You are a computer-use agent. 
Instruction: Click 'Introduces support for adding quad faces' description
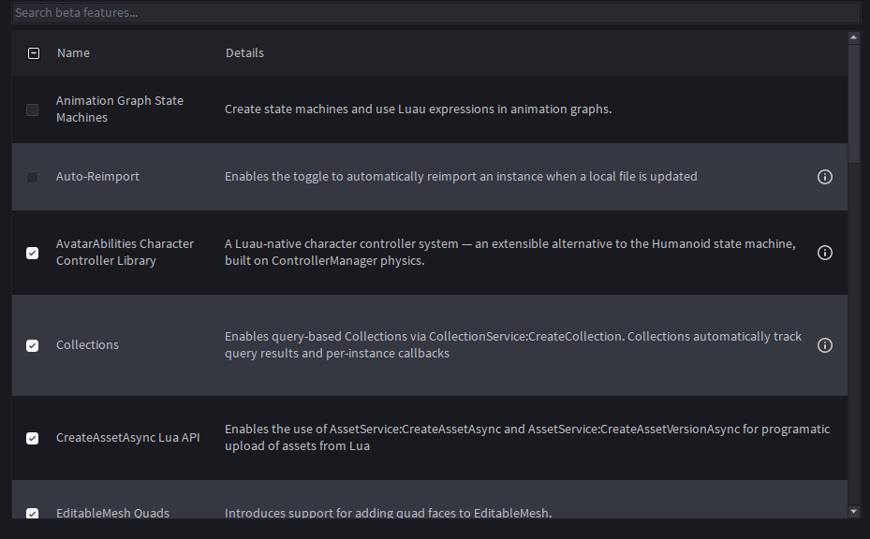(x=389, y=513)
